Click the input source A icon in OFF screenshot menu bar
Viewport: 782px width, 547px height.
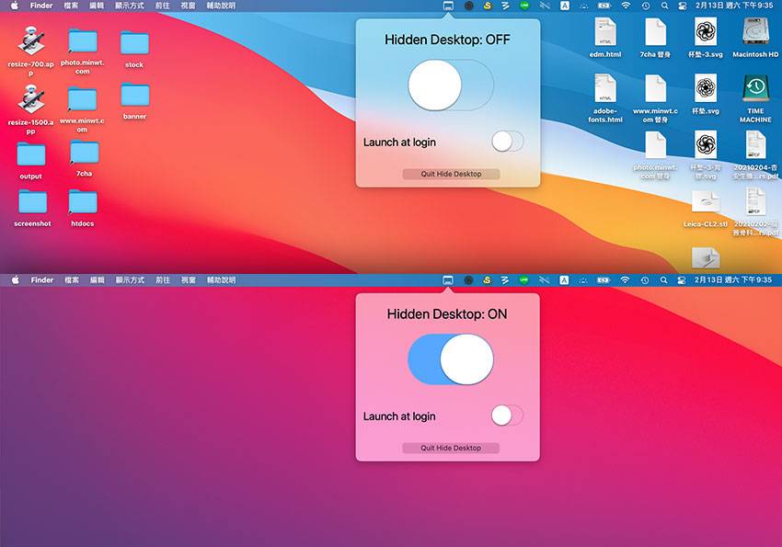(x=565, y=6)
